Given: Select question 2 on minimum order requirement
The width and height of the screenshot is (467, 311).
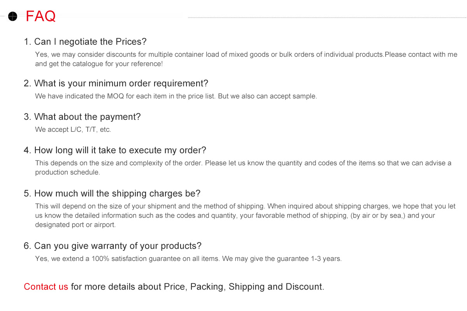Looking at the screenshot, I should (x=116, y=83).
